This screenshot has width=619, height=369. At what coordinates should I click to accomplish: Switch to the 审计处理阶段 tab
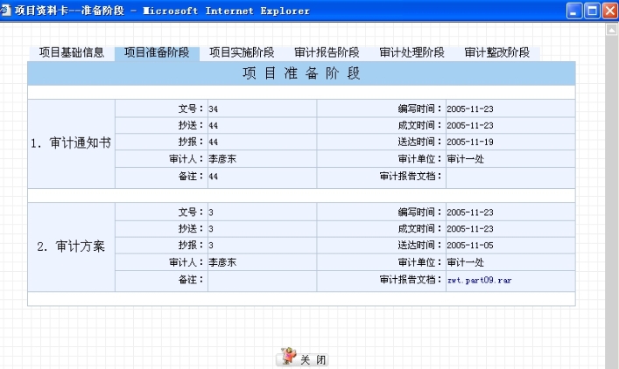click(x=411, y=52)
